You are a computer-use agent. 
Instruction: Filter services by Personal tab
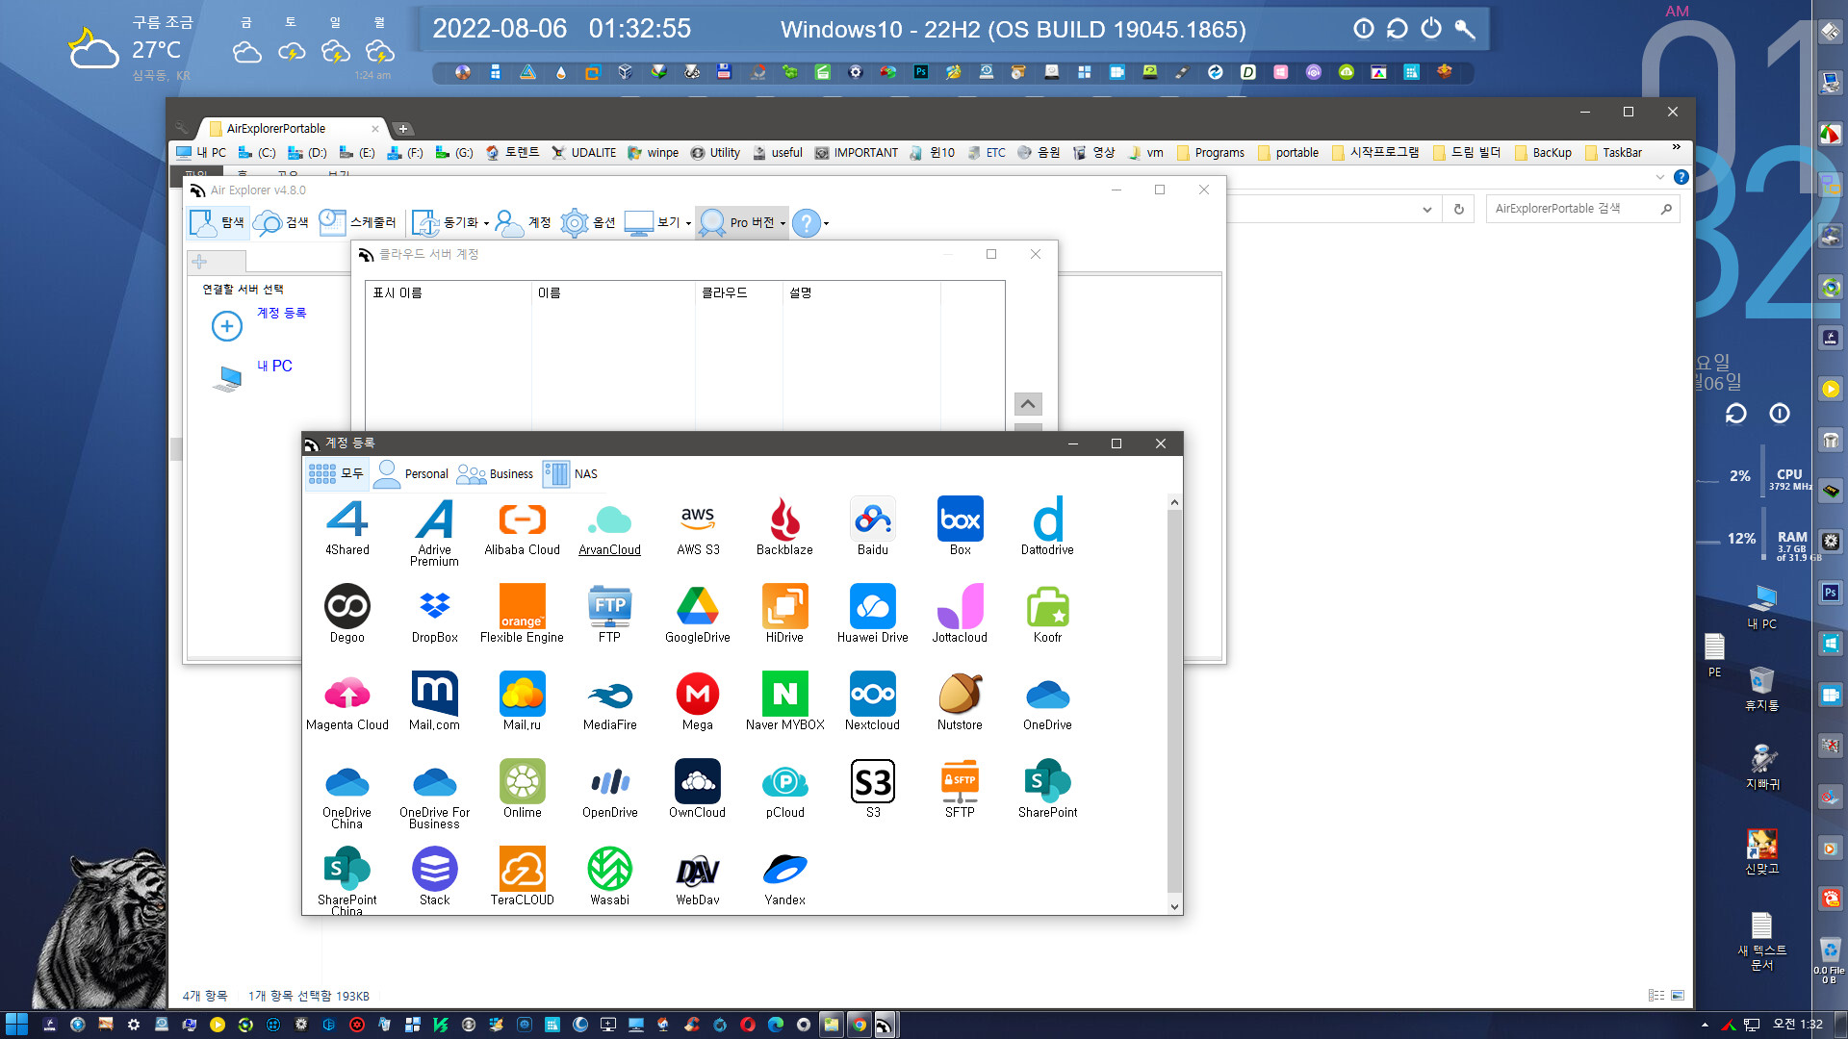coord(411,473)
